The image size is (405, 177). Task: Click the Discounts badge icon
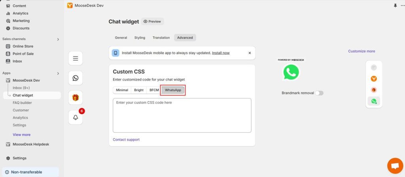click(8, 28)
